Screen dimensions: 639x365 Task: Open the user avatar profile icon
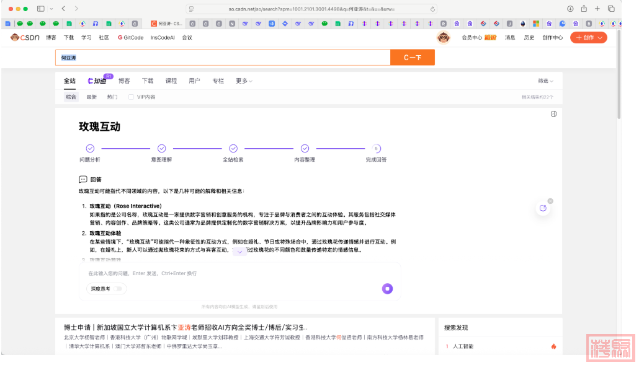(x=443, y=38)
